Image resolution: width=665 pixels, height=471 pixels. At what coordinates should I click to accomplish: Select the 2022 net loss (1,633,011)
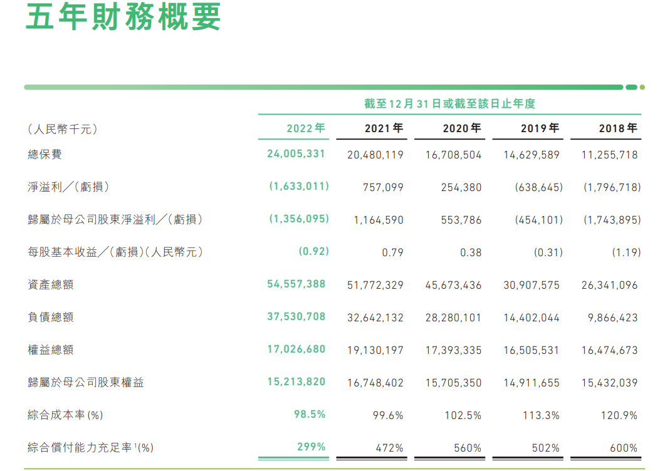point(299,187)
